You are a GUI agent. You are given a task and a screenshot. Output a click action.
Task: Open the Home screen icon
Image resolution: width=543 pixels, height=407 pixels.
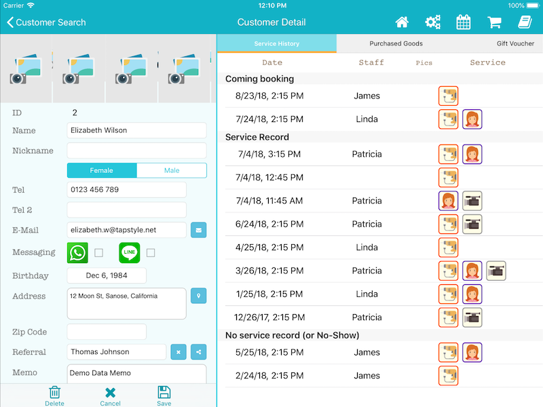402,22
